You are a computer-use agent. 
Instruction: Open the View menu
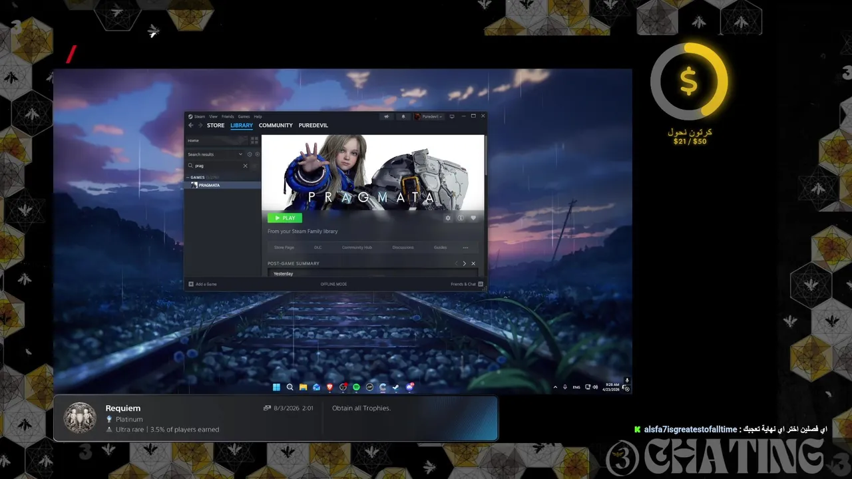(x=213, y=116)
